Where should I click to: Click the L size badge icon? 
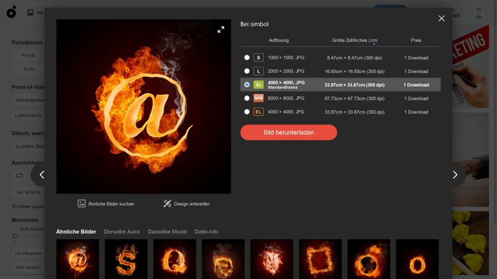coord(258,71)
